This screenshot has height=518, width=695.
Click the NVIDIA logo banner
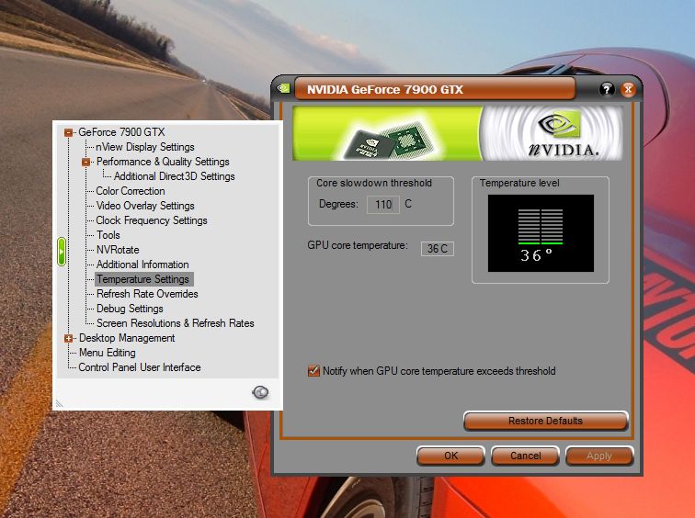click(458, 133)
